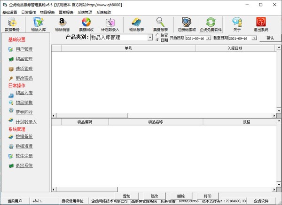
Task: Click the icon beside sidebar 软件注册
Action: coord(11,156)
